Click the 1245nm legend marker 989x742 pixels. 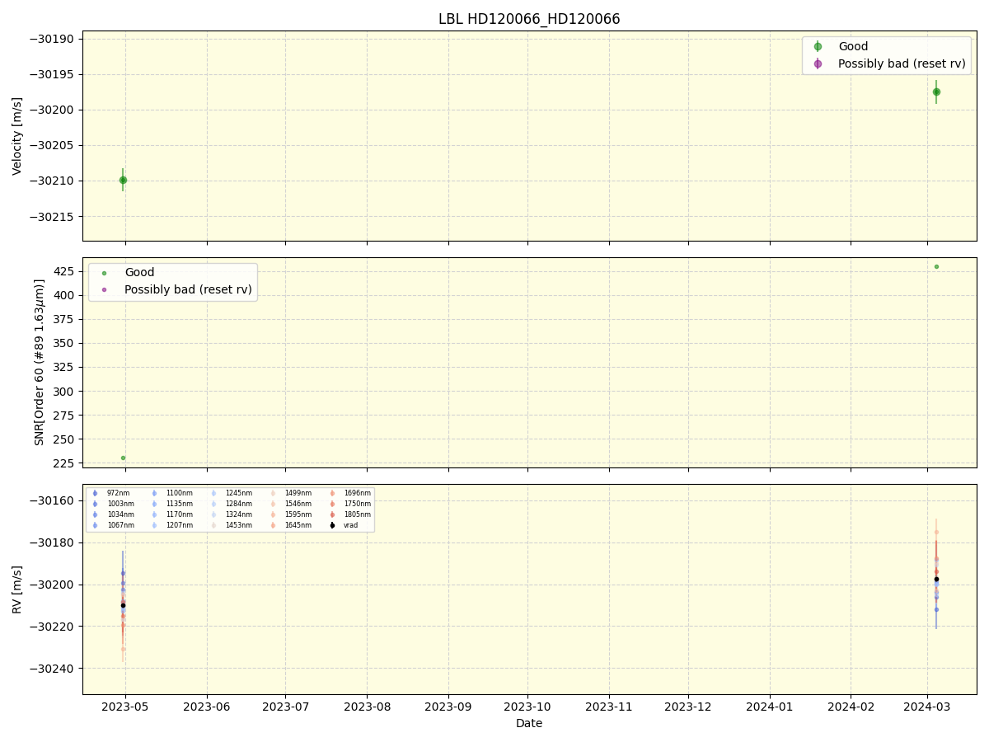click(213, 493)
